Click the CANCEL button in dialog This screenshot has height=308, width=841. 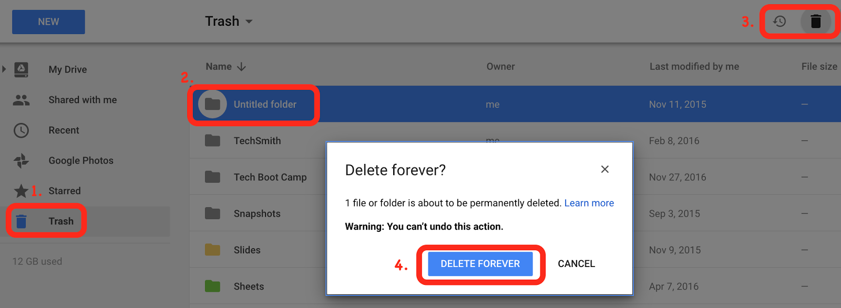576,264
